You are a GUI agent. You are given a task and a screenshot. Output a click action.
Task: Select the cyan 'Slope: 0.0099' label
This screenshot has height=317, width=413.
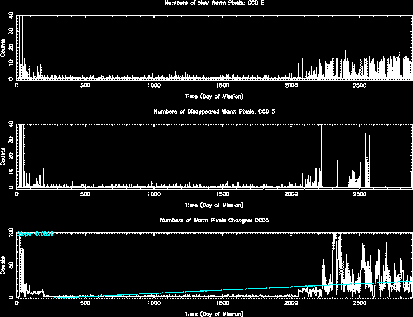pyautogui.click(x=35, y=234)
